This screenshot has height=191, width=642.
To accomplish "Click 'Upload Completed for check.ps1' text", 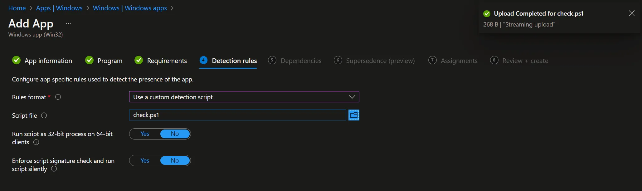I will [x=539, y=14].
